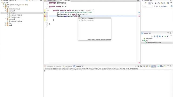
Task: Click the fold toggle on line 5
Action: click(48, 10)
